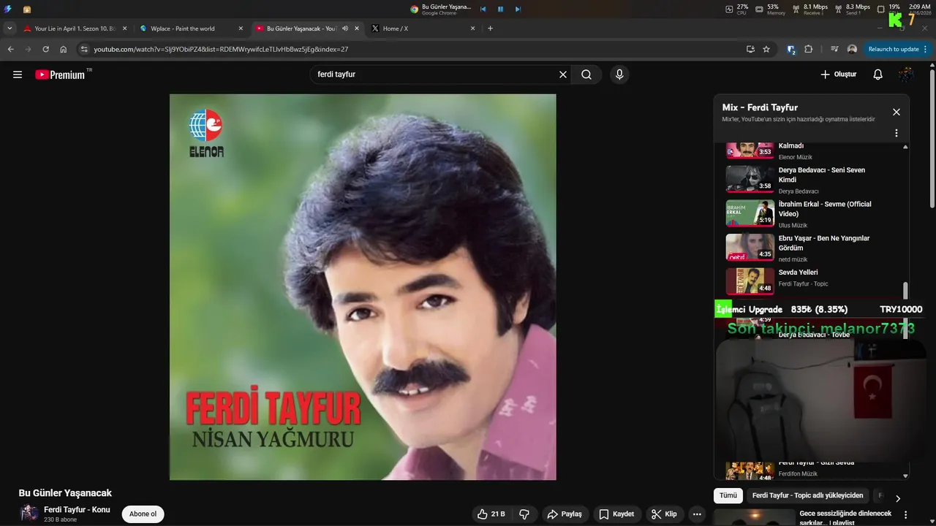Reload the current page

46,49
